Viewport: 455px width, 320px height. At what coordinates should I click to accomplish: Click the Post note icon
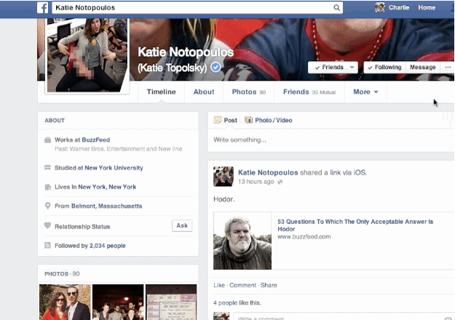tap(218, 120)
